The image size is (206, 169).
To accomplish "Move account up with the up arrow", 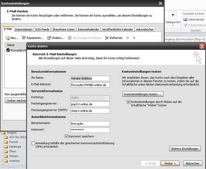I will coord(128,38).
